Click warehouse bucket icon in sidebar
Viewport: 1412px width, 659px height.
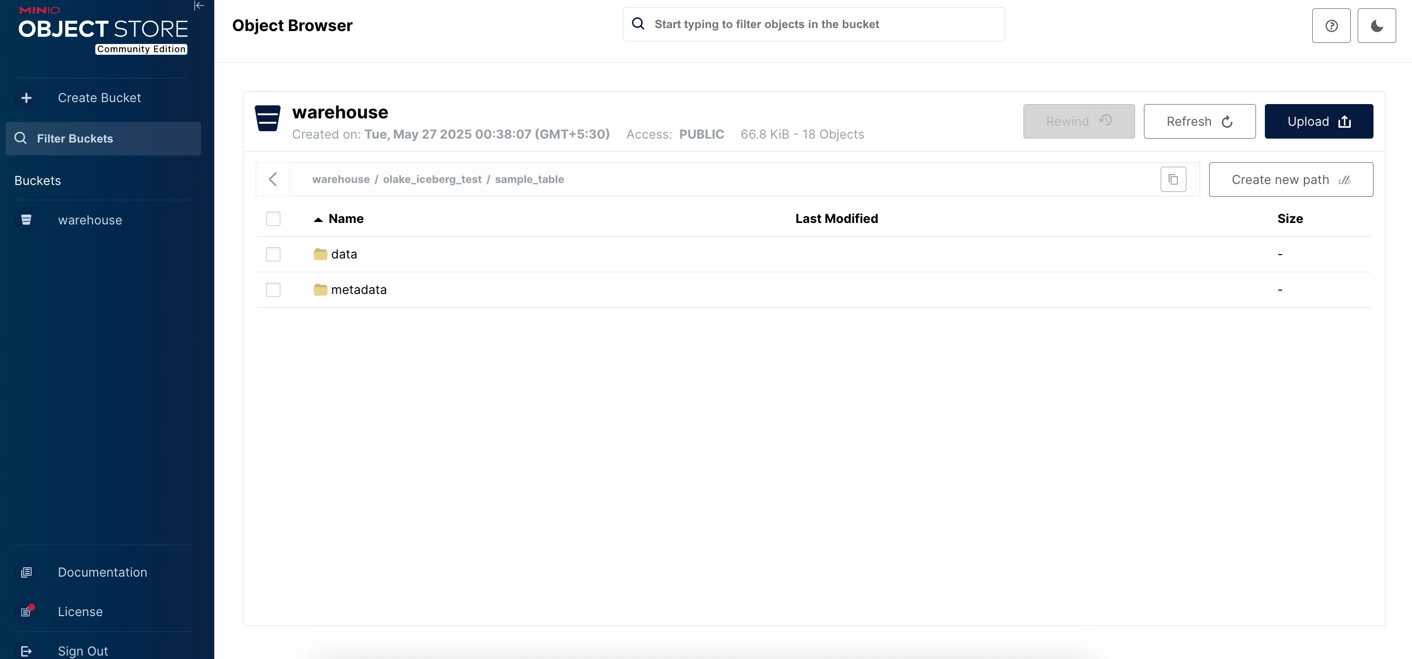click(x=26, y=220)
